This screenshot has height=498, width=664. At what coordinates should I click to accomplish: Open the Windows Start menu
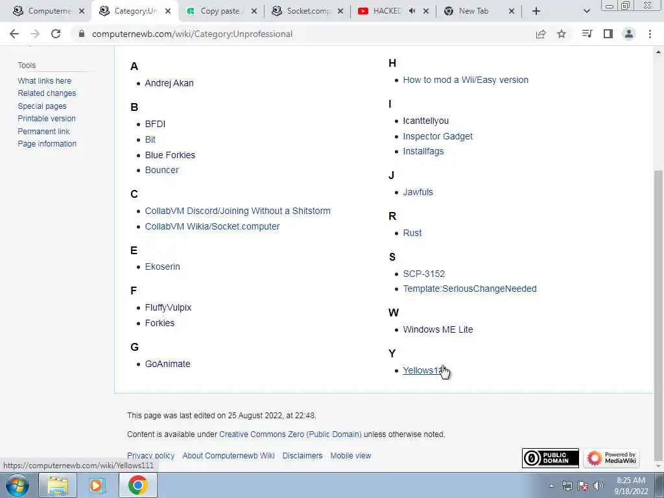(x=17, y=485)
